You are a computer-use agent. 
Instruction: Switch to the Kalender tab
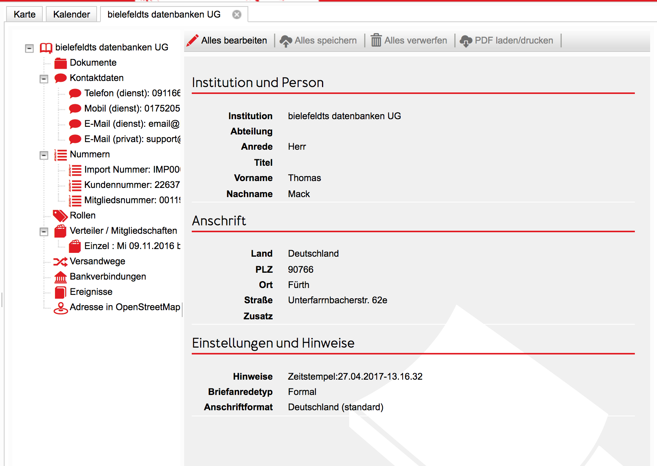pyautogui.click(x=71, y=14)
